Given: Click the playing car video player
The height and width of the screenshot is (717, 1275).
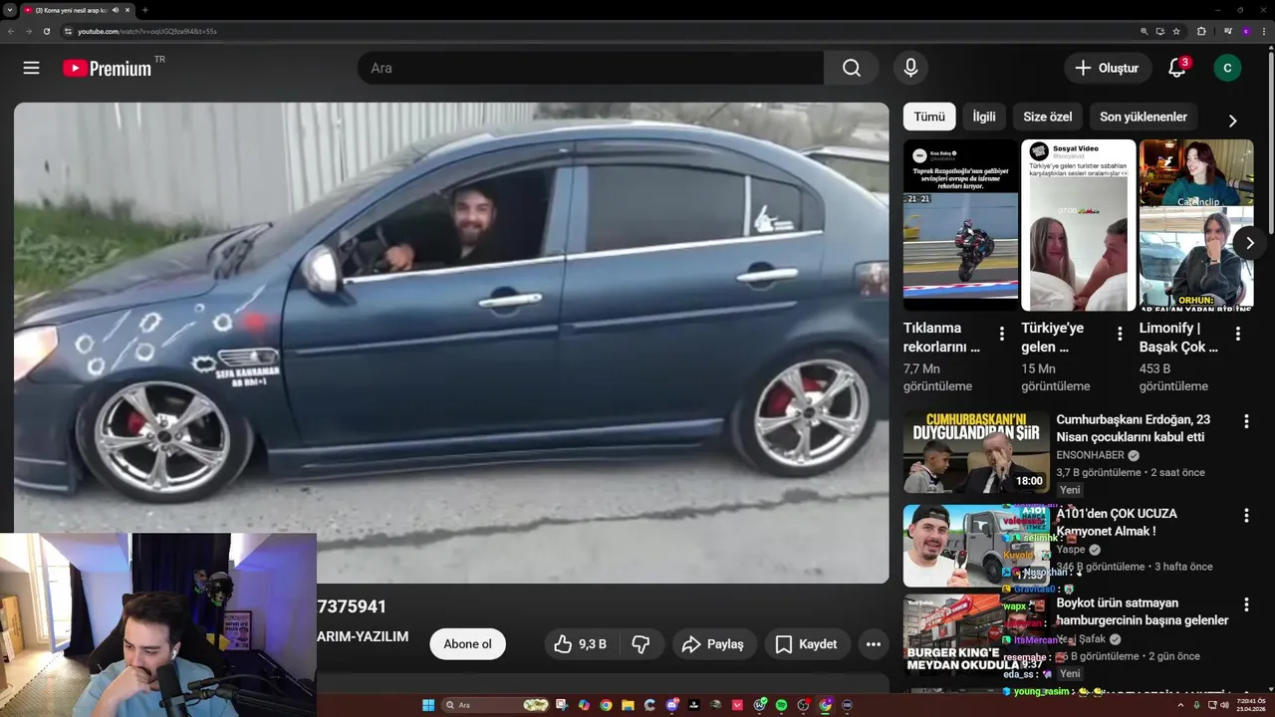Looking at the screenshot, I should 451,343.
